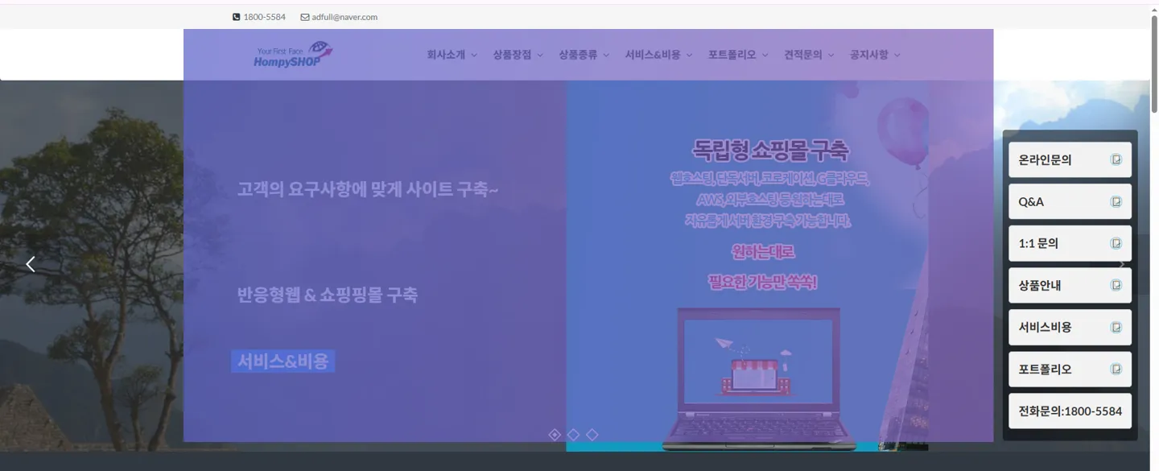Select the first slide indicator diamond

tap(555, 435)
